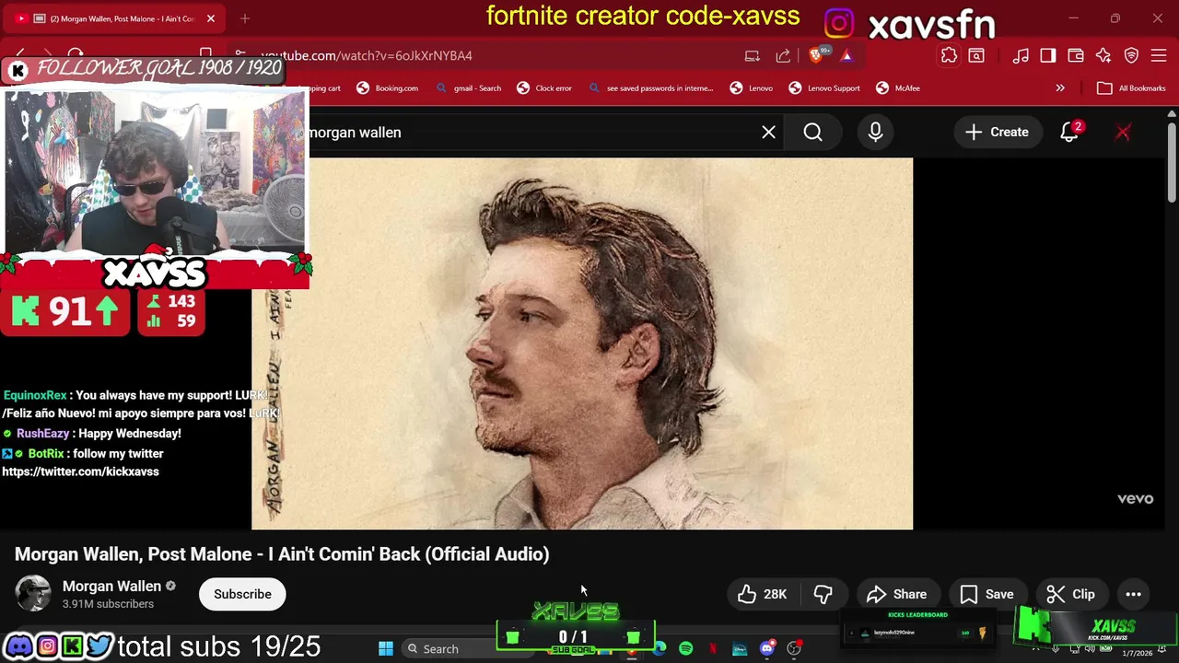Start YouTube voice search with microphone
This screenshot has width=1179, height=663.
[875, 132]
